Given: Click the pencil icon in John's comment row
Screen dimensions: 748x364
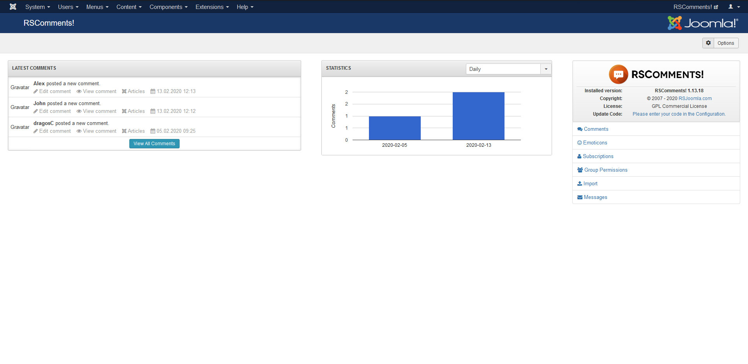Looking at the screenshot, I should pos(36,111).
